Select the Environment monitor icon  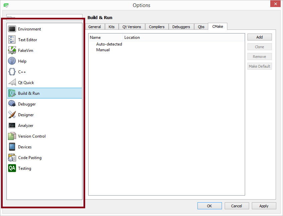click(x=12, y=29)
